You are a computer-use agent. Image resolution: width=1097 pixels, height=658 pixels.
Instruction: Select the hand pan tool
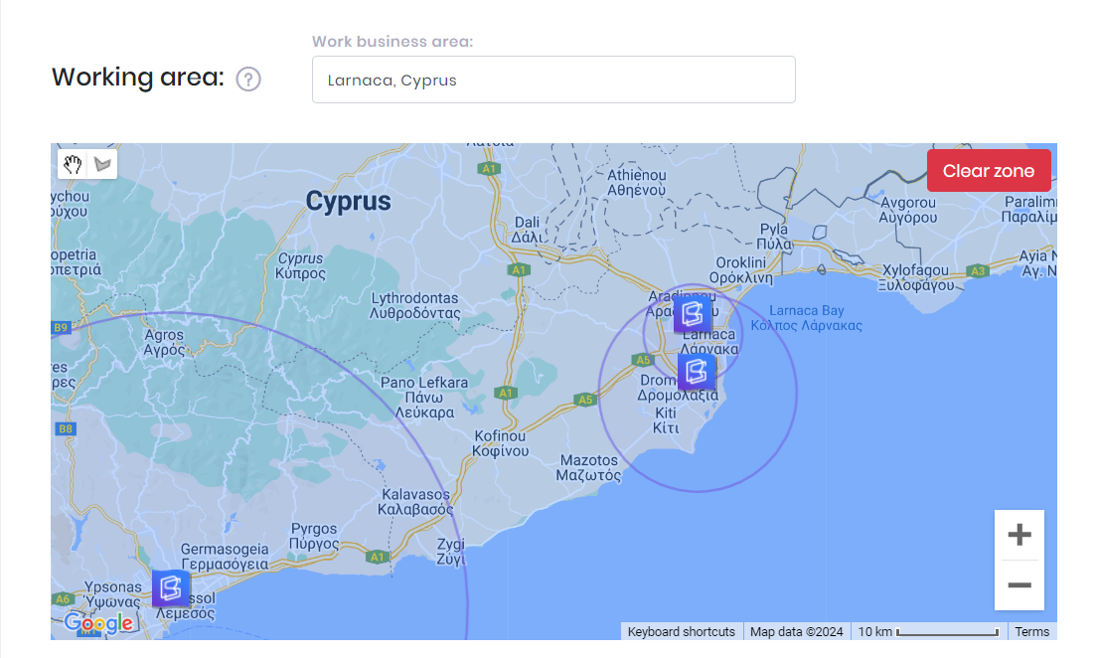click(73, 164)
